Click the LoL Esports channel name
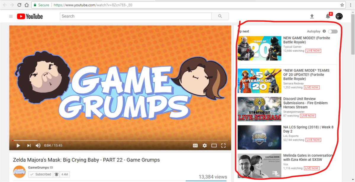 (x=291, y=136)
